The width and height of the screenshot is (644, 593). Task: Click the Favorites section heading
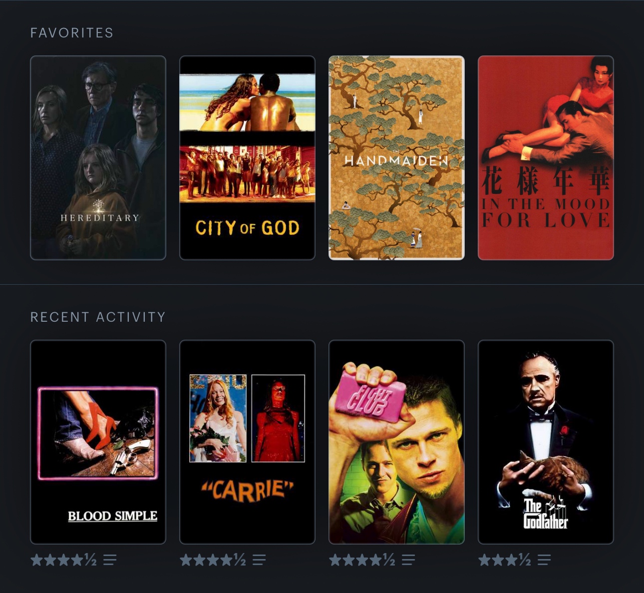(72, 33)
